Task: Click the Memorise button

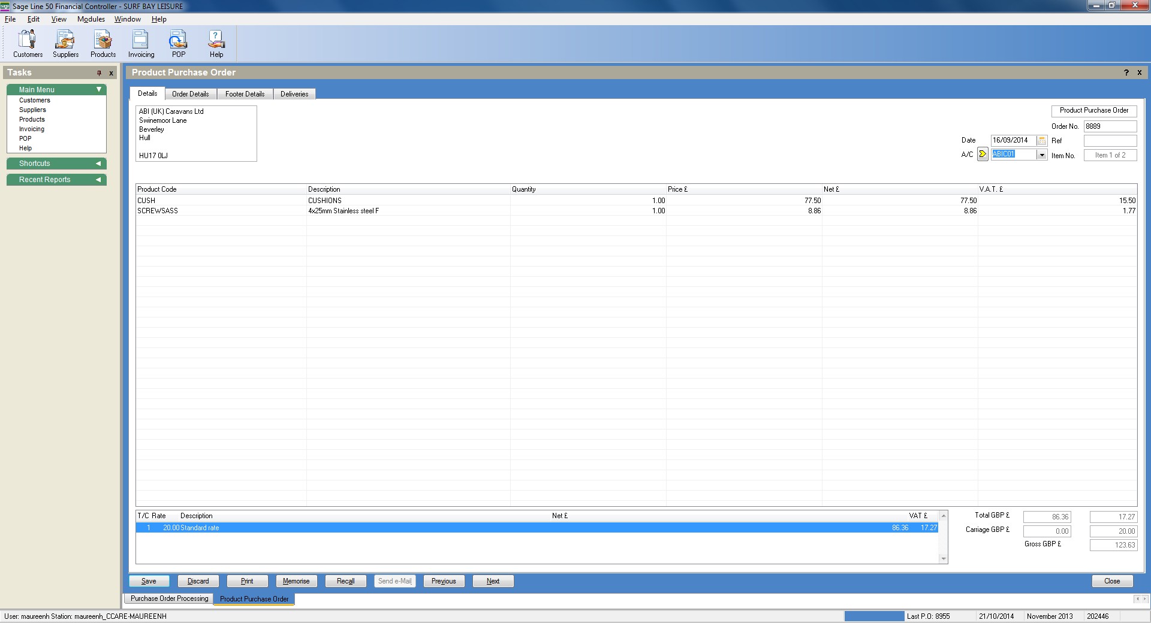Action: coord(296,581)
